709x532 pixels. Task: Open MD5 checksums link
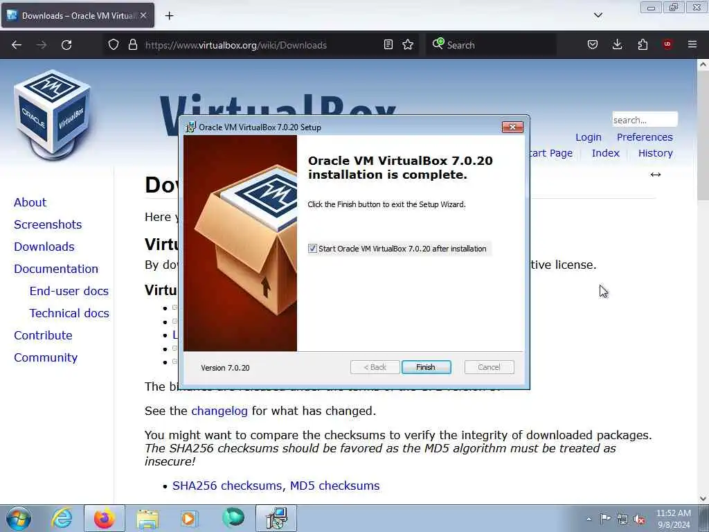pyautogui.click(x=334, y=486)
